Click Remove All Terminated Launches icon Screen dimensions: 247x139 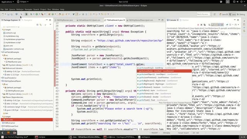click(205, 25)
